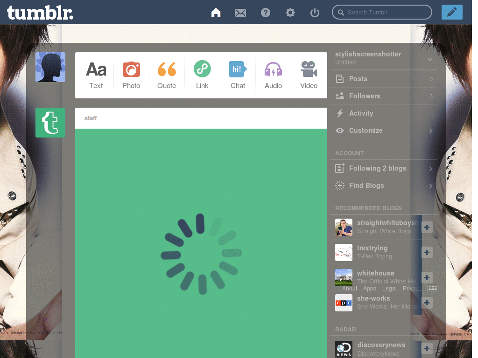478x358 pixels.
Task: Open the Activity sidebar item
Action: pyautogui.click(x=384, y=113)
